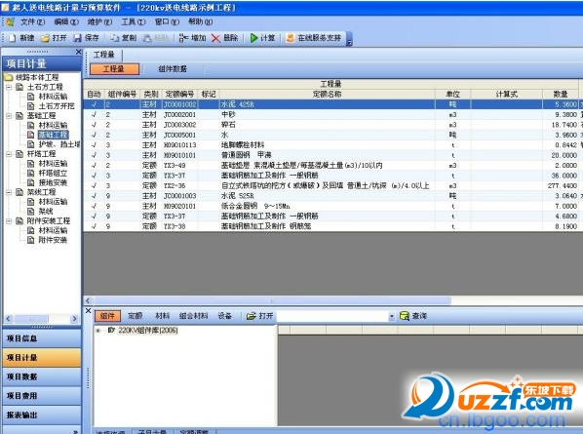Toggle the 自动 checkmark on the YX3-38 row
This screenshot has width=583, height=434.
[x=94, y=226]
